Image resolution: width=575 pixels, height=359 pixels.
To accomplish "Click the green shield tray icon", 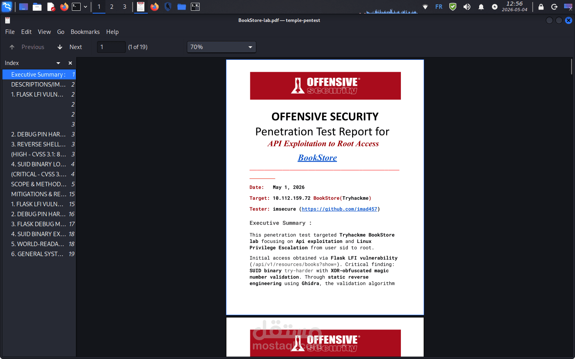I will tap(453, 7).
